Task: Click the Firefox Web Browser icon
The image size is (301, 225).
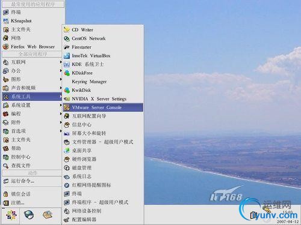Action: click(x=6, y=47)
